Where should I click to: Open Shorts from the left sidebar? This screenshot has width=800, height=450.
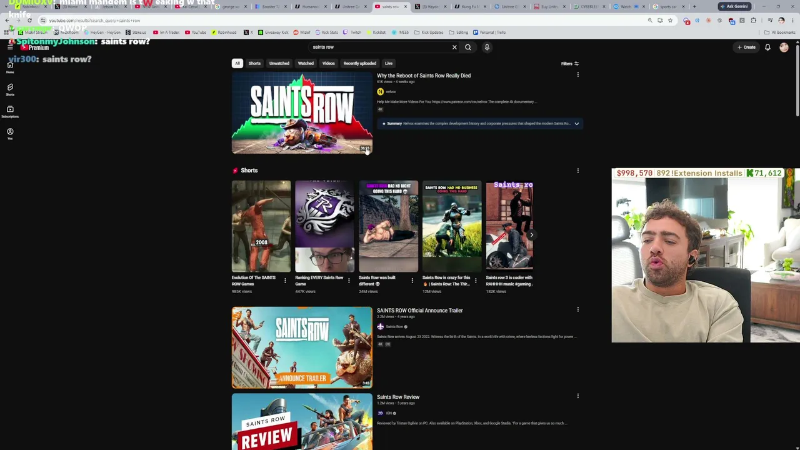point(10,89)
